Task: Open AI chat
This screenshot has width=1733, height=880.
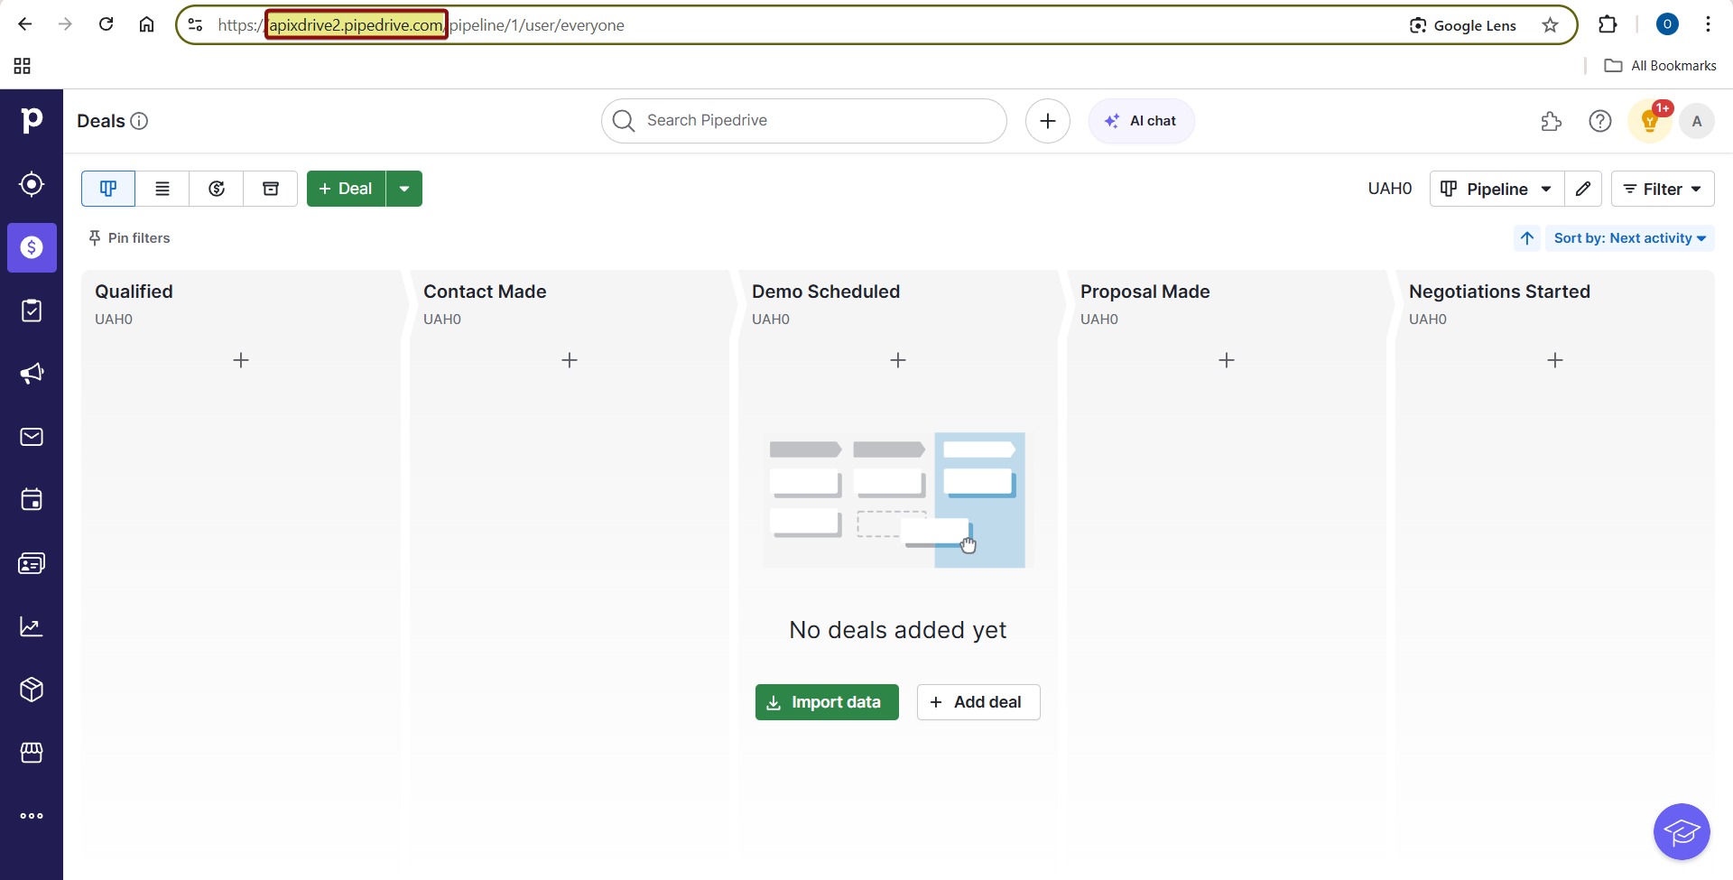Action: point(1141,121)
